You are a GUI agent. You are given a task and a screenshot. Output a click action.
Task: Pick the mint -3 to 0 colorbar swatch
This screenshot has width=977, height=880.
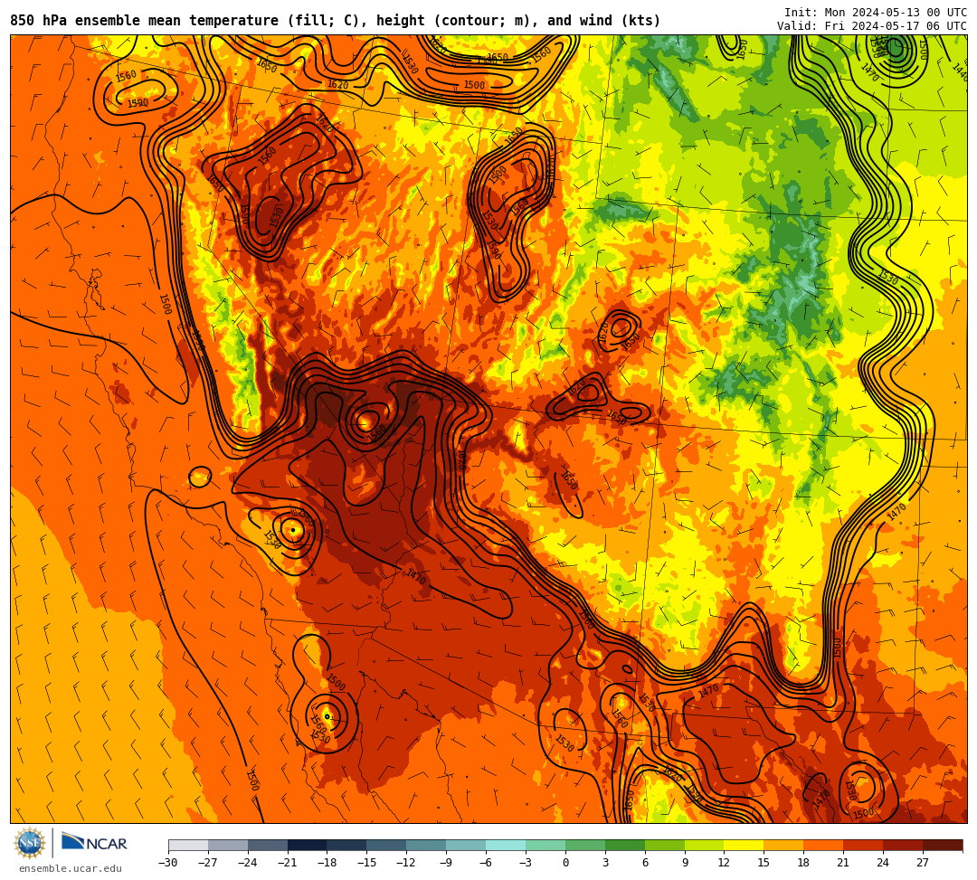click(545, 845)
